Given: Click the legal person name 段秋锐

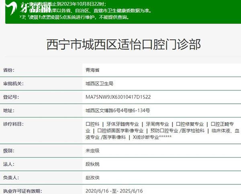Looking at the screenshot, I should pyautogui.click(x=92, y=164).
